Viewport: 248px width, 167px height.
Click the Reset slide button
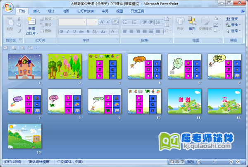coord(46,25)
